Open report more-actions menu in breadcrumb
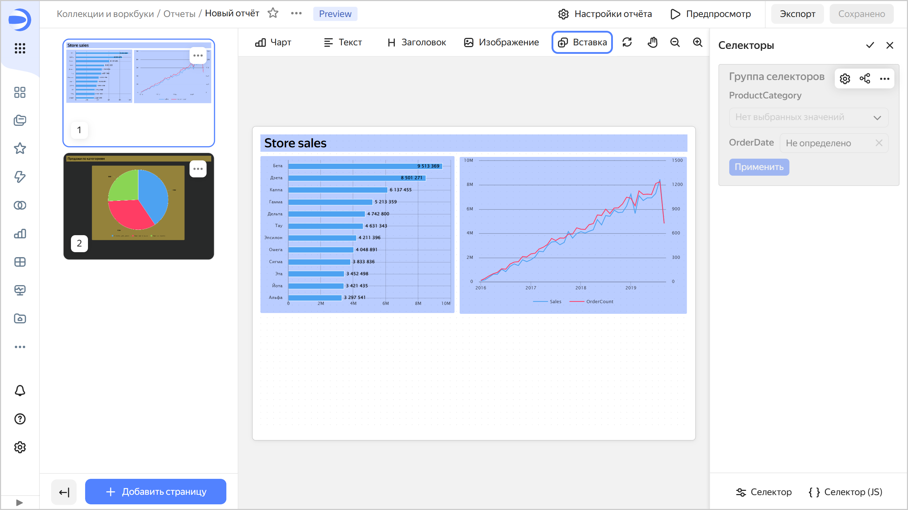This screenshot has width=908, height=510. [x=296, y=13]
